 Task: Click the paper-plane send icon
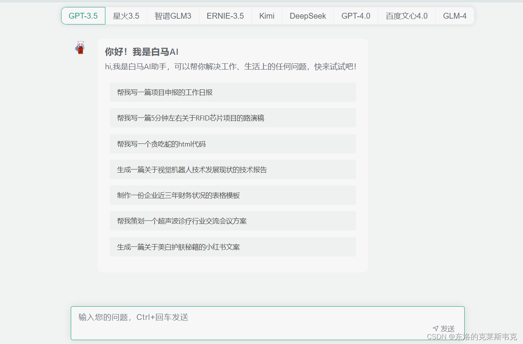click(436, 328)
